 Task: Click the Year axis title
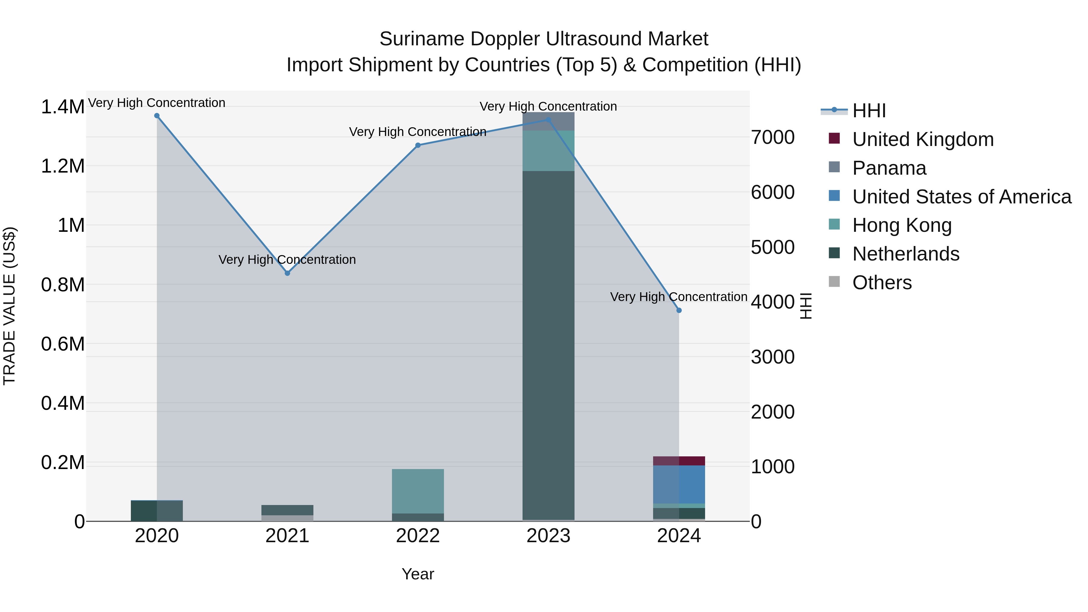click(x=418, y=575)
